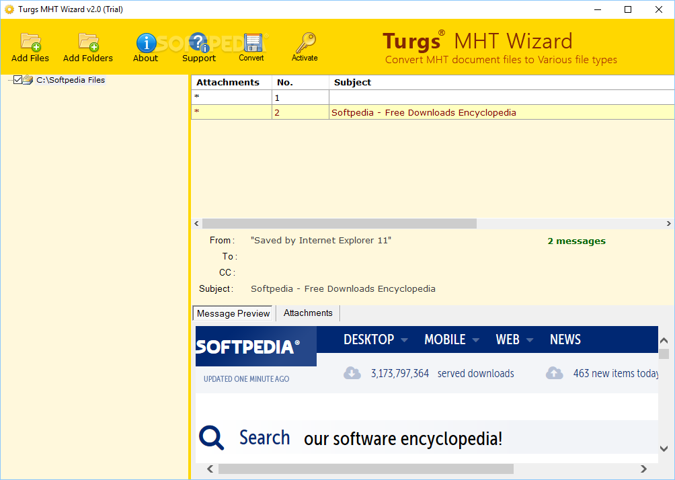Click the message list left scroll arrow
This screenshot has height=480, width=675.
pyautogui.click(x=197, y=223)
